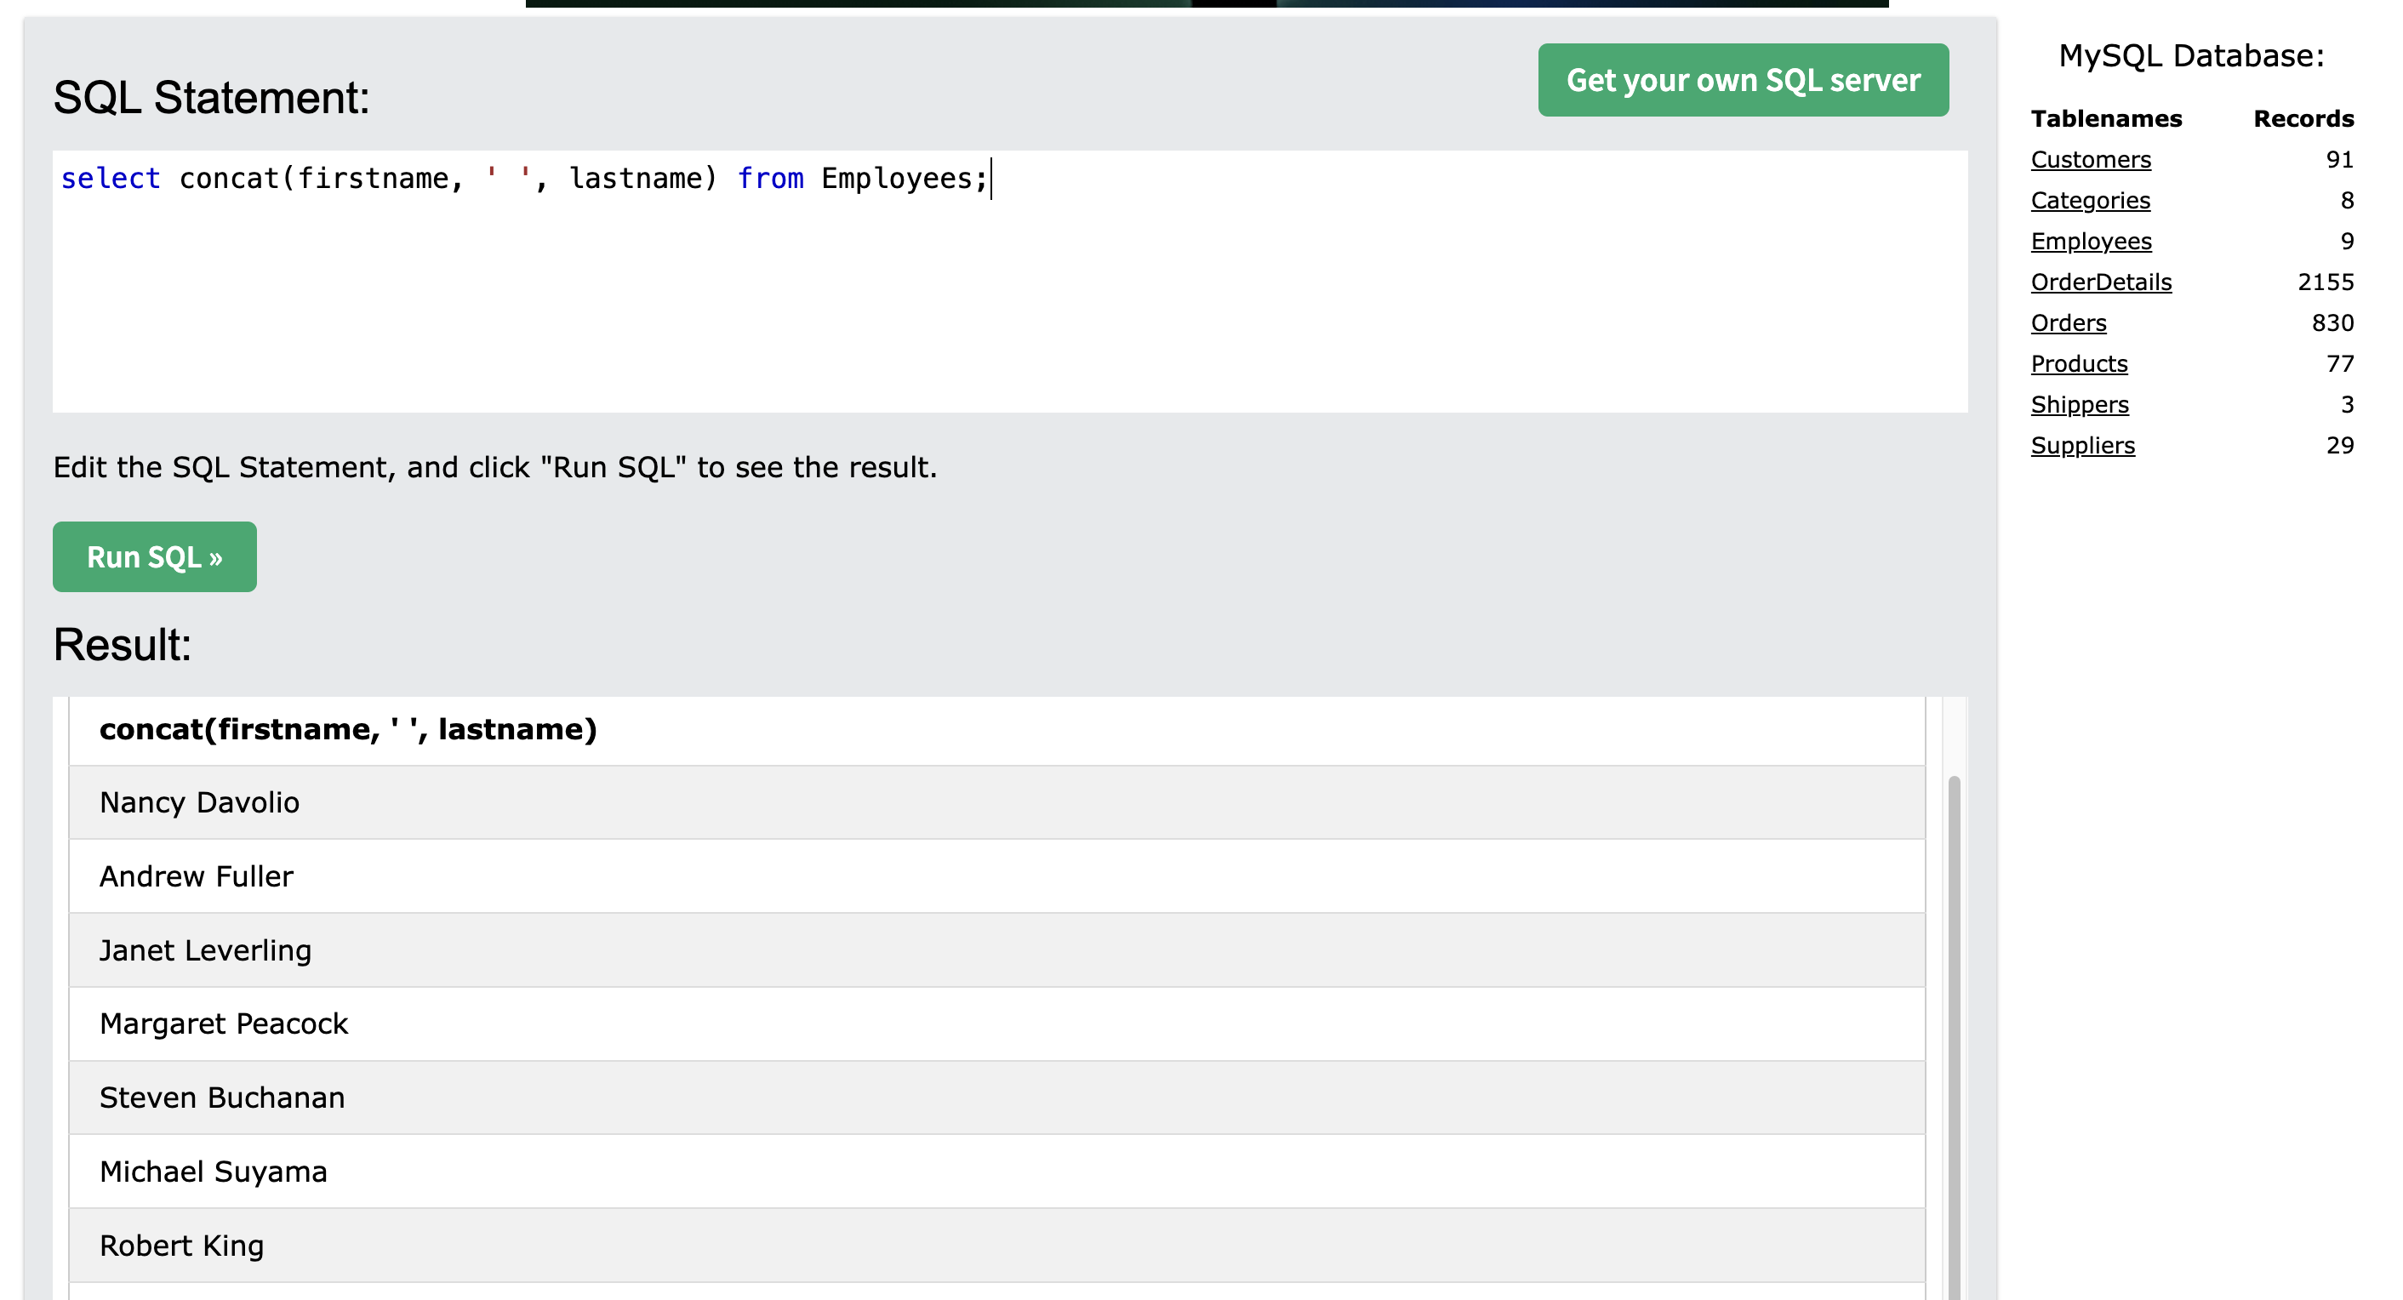2403x1300 pixels.
Task: Click the OrderDetails record count 2155
Action: coord(2326,282)
